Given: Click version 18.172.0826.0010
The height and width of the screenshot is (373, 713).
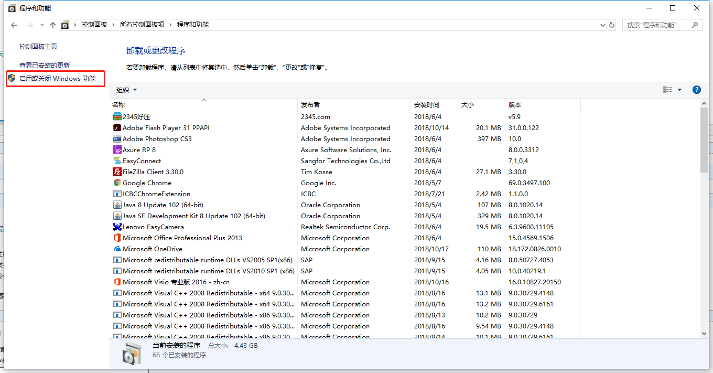Looking at the screenshot, I should 534,249.
